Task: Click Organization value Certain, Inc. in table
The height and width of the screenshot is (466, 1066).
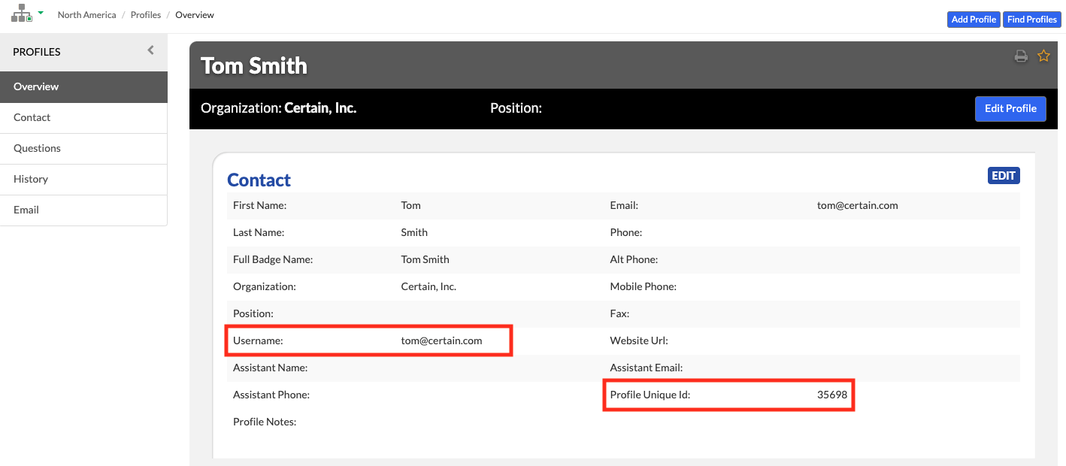Action: coord(429,286)
